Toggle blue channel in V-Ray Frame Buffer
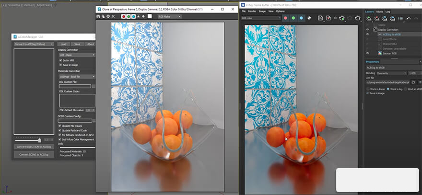The width and height of the screenshot is (422, 195). 301,18
